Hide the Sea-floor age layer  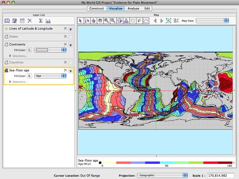click(x=70, y=71)
